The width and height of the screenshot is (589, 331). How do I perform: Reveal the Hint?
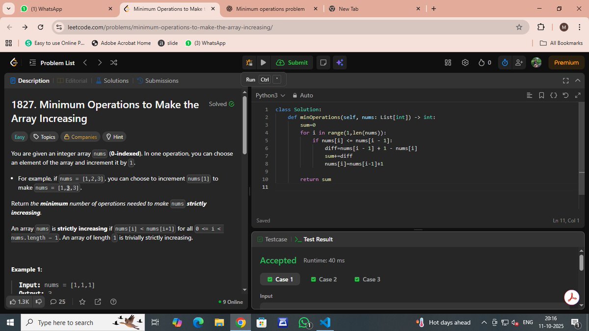115,137
